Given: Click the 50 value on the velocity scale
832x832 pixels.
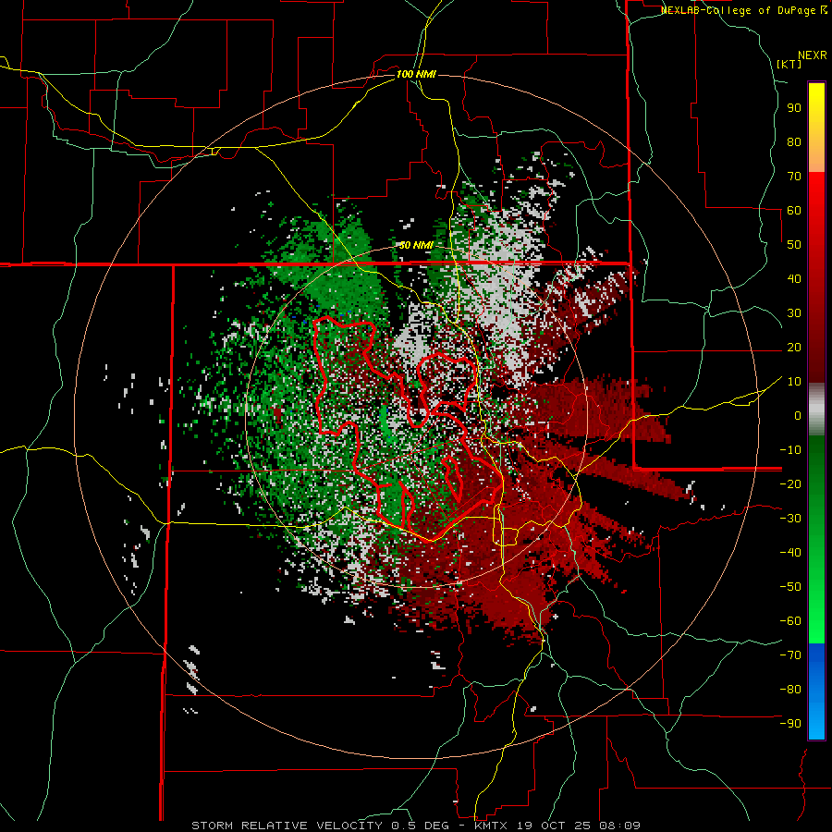Looking at the screenshot, I should coord(794,245).
